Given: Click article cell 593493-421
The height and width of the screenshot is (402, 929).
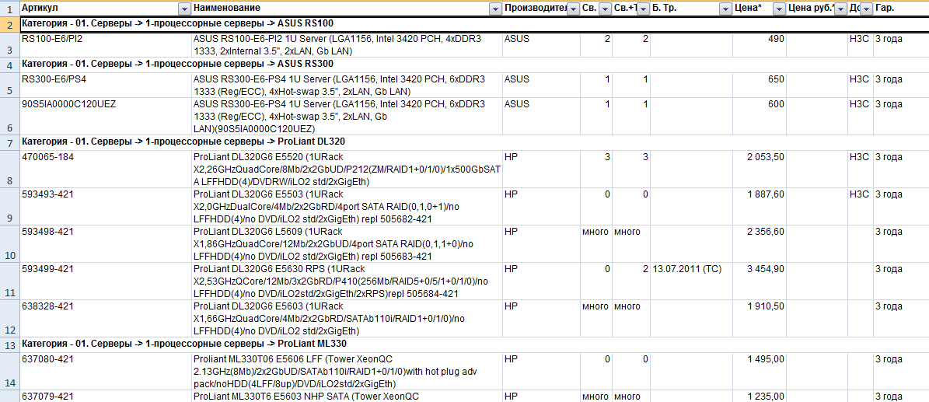Looking at the screenshot, I should pos(106,207).
